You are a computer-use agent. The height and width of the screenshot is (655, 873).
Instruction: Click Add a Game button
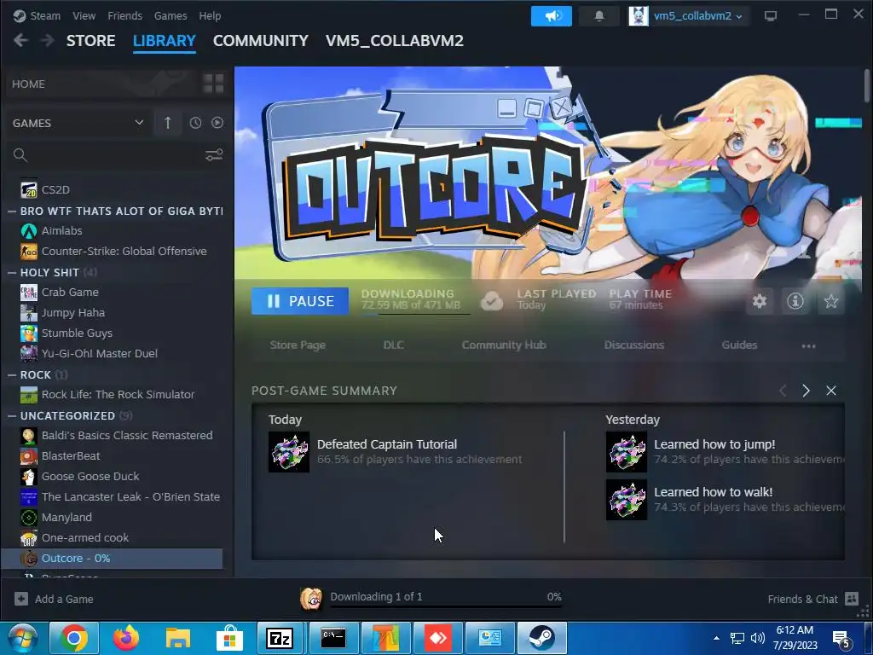[54, 599]
